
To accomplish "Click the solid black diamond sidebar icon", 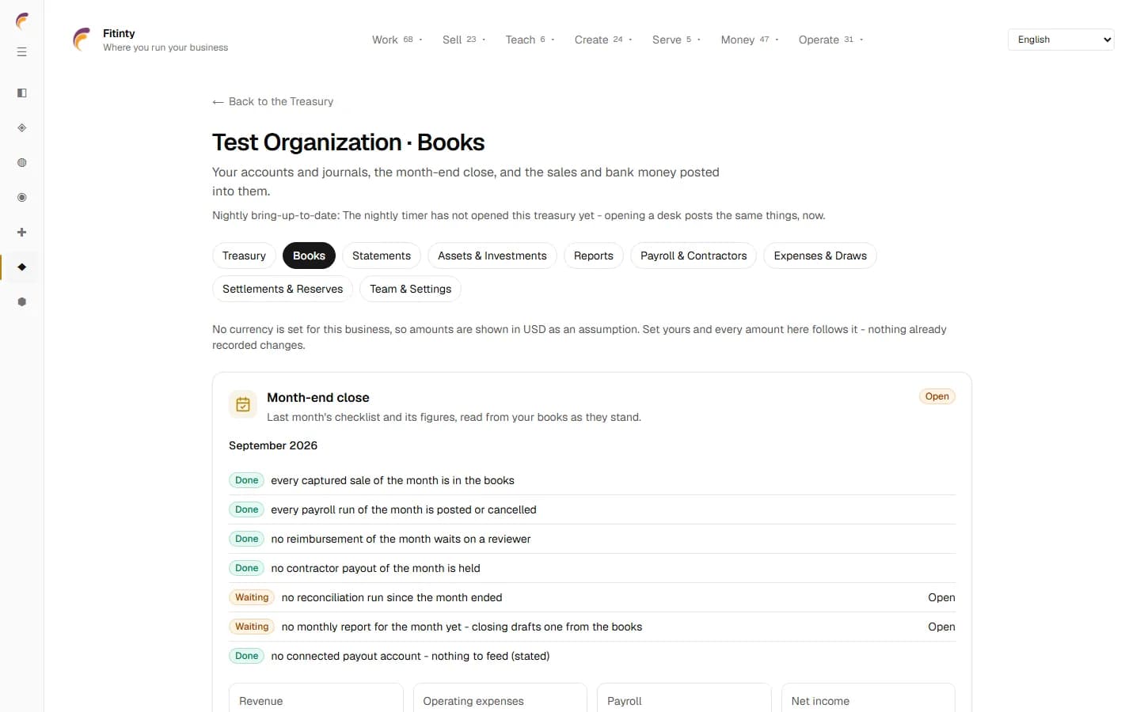I will [22, 267].
